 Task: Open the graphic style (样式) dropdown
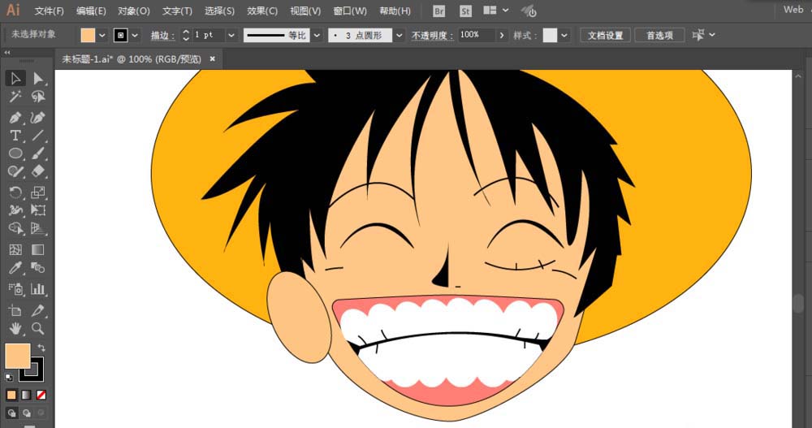point(564,35)
